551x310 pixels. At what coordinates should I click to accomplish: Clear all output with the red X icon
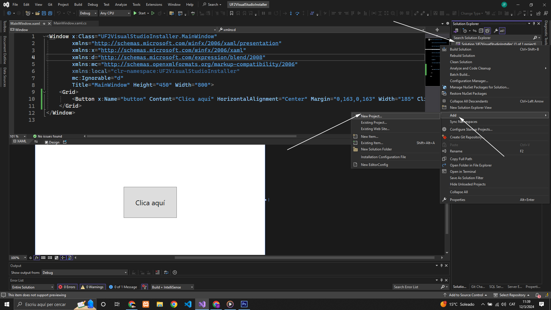[158, 272]
